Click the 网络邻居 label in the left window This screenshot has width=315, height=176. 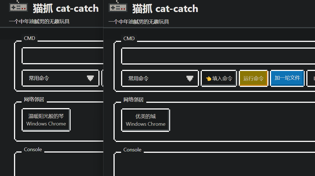34,99
